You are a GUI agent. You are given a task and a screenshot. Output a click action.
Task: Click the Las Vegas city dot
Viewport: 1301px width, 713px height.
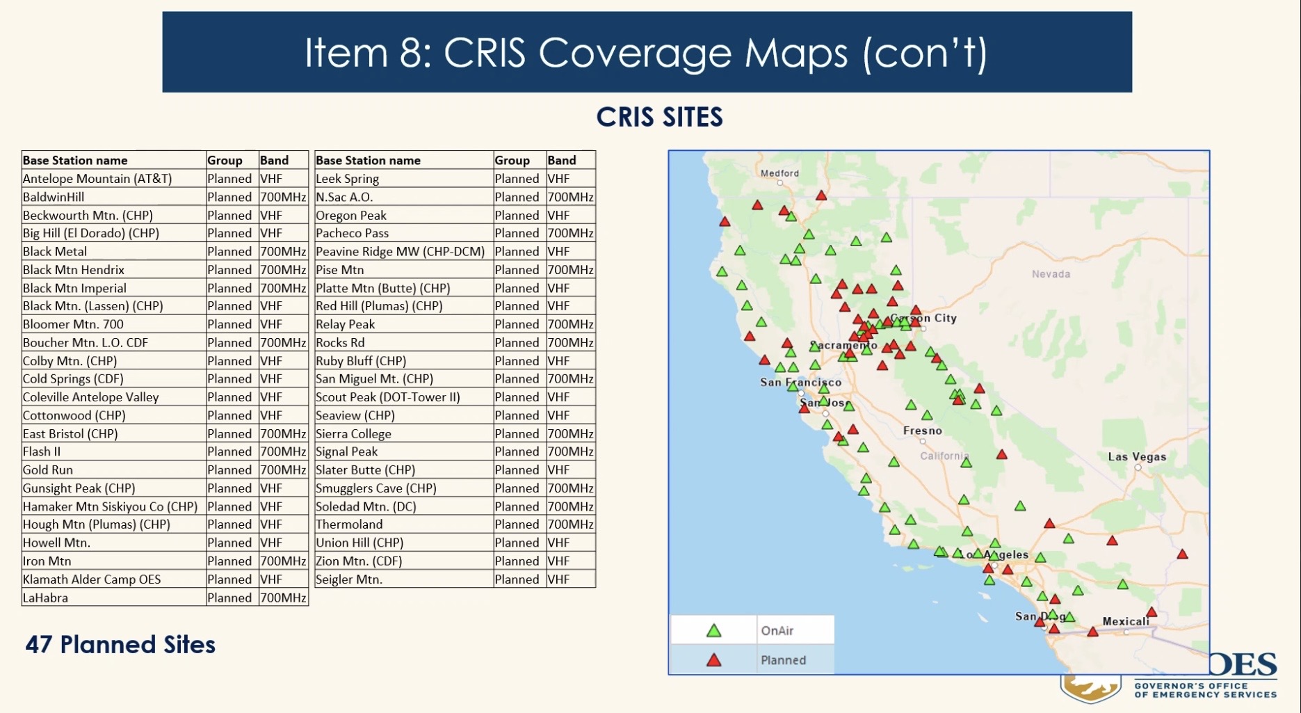(x=1138, y=467)
